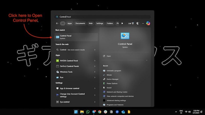Image resolution: width=205 pixels, height=115 pixels.
Task: Switch to the Web filter tab
Action: (90, 23)
